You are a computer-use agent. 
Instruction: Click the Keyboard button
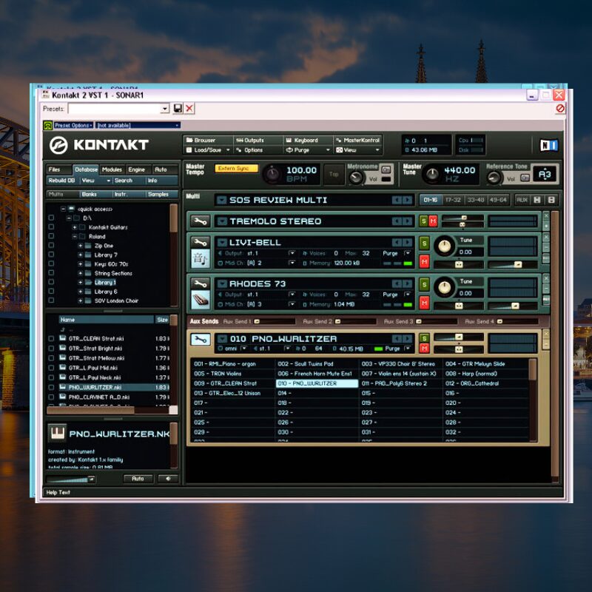(x=308, y=140)
